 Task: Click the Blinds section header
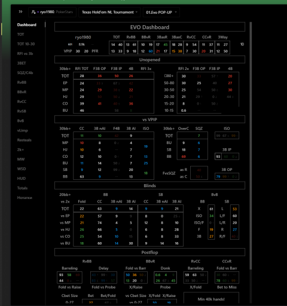pyautogui.click(x=149, y=185)
